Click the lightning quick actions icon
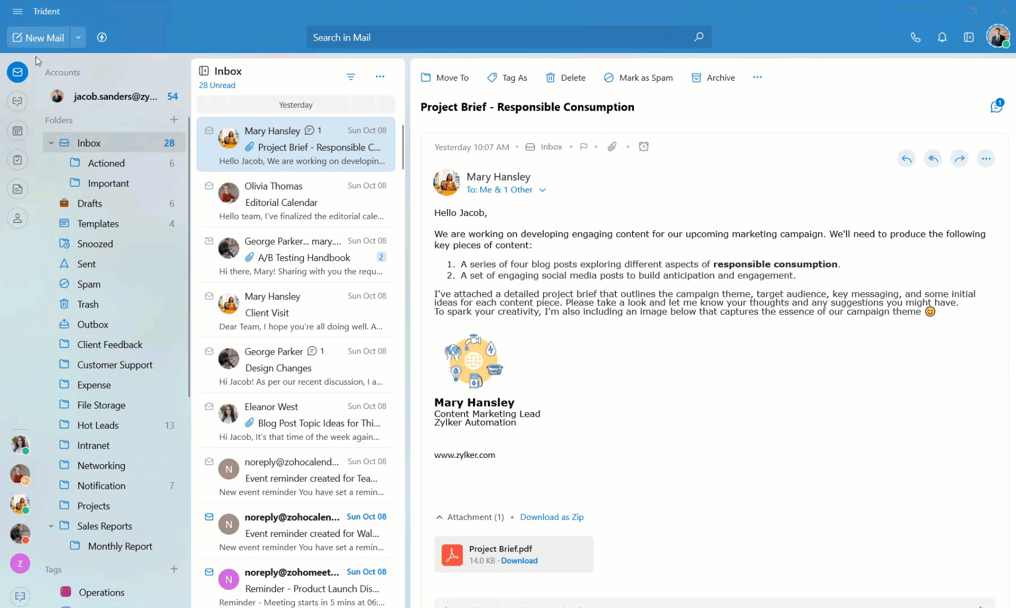1016x608 pixels. [x=102, y=37]
